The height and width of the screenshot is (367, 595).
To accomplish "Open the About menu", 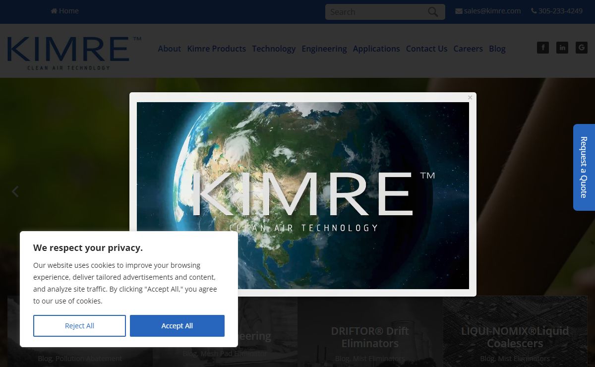I will [x=169, y=49].
